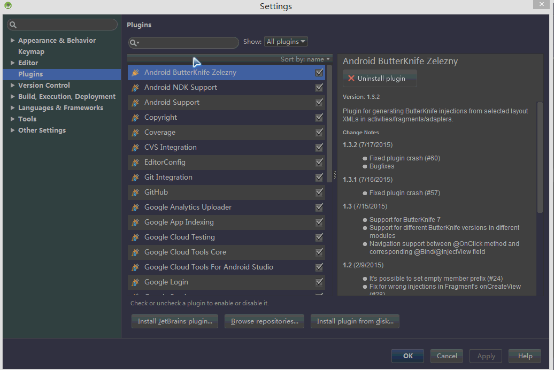This screenshot has width=554, height=370.
Task: Click the plugin list vertical scrollbar
Action: [x=329, y=124]
